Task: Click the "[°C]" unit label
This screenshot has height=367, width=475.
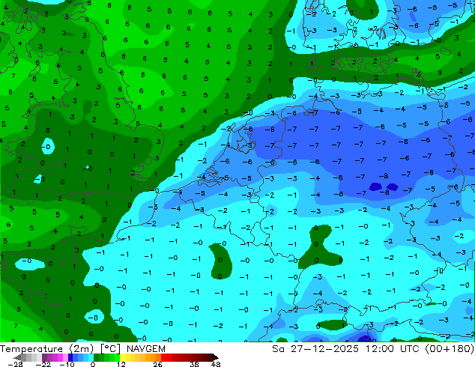Action: click(110, 349)
